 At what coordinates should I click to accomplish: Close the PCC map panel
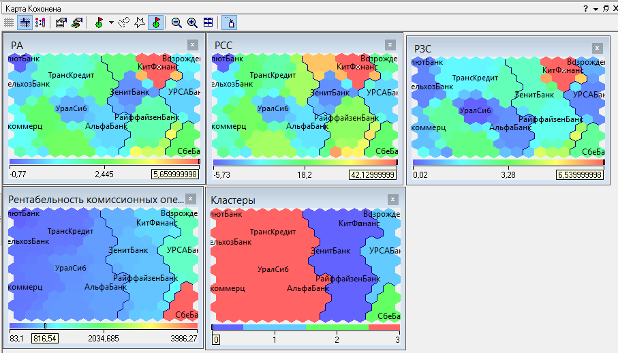point(390,45)
